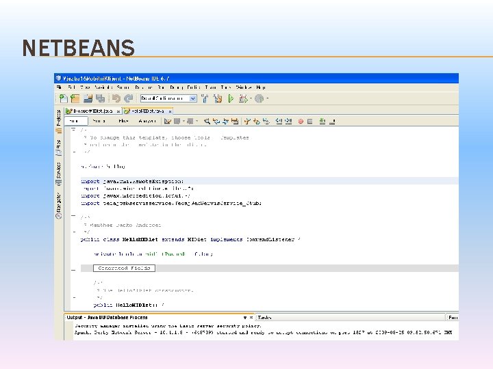Click the Redo arrow icon
The width and height of the screenshot is (493, 369).
pyautogui.click(x=128, y=98)
